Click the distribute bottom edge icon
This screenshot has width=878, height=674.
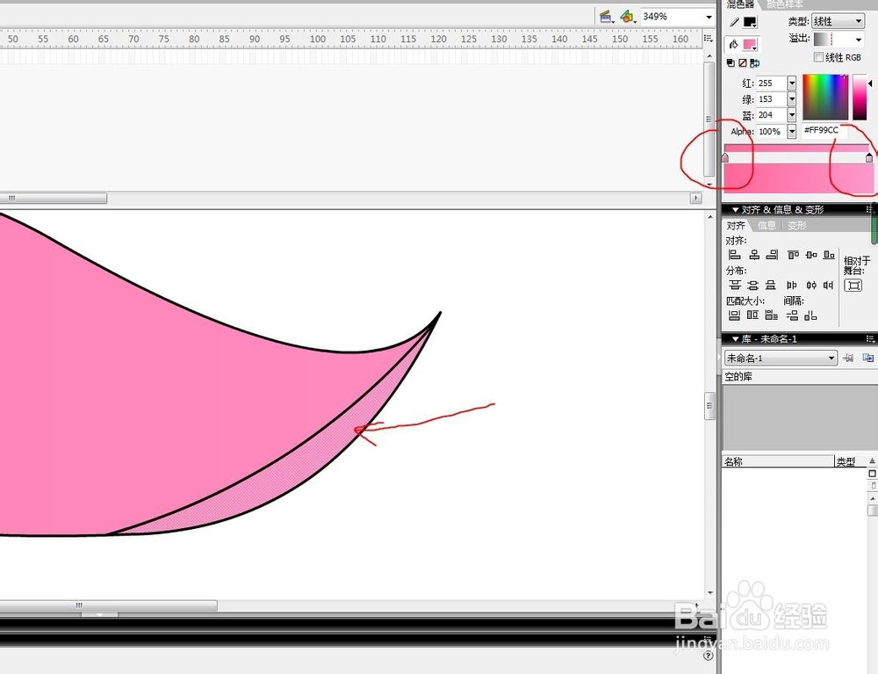(771, 286)
